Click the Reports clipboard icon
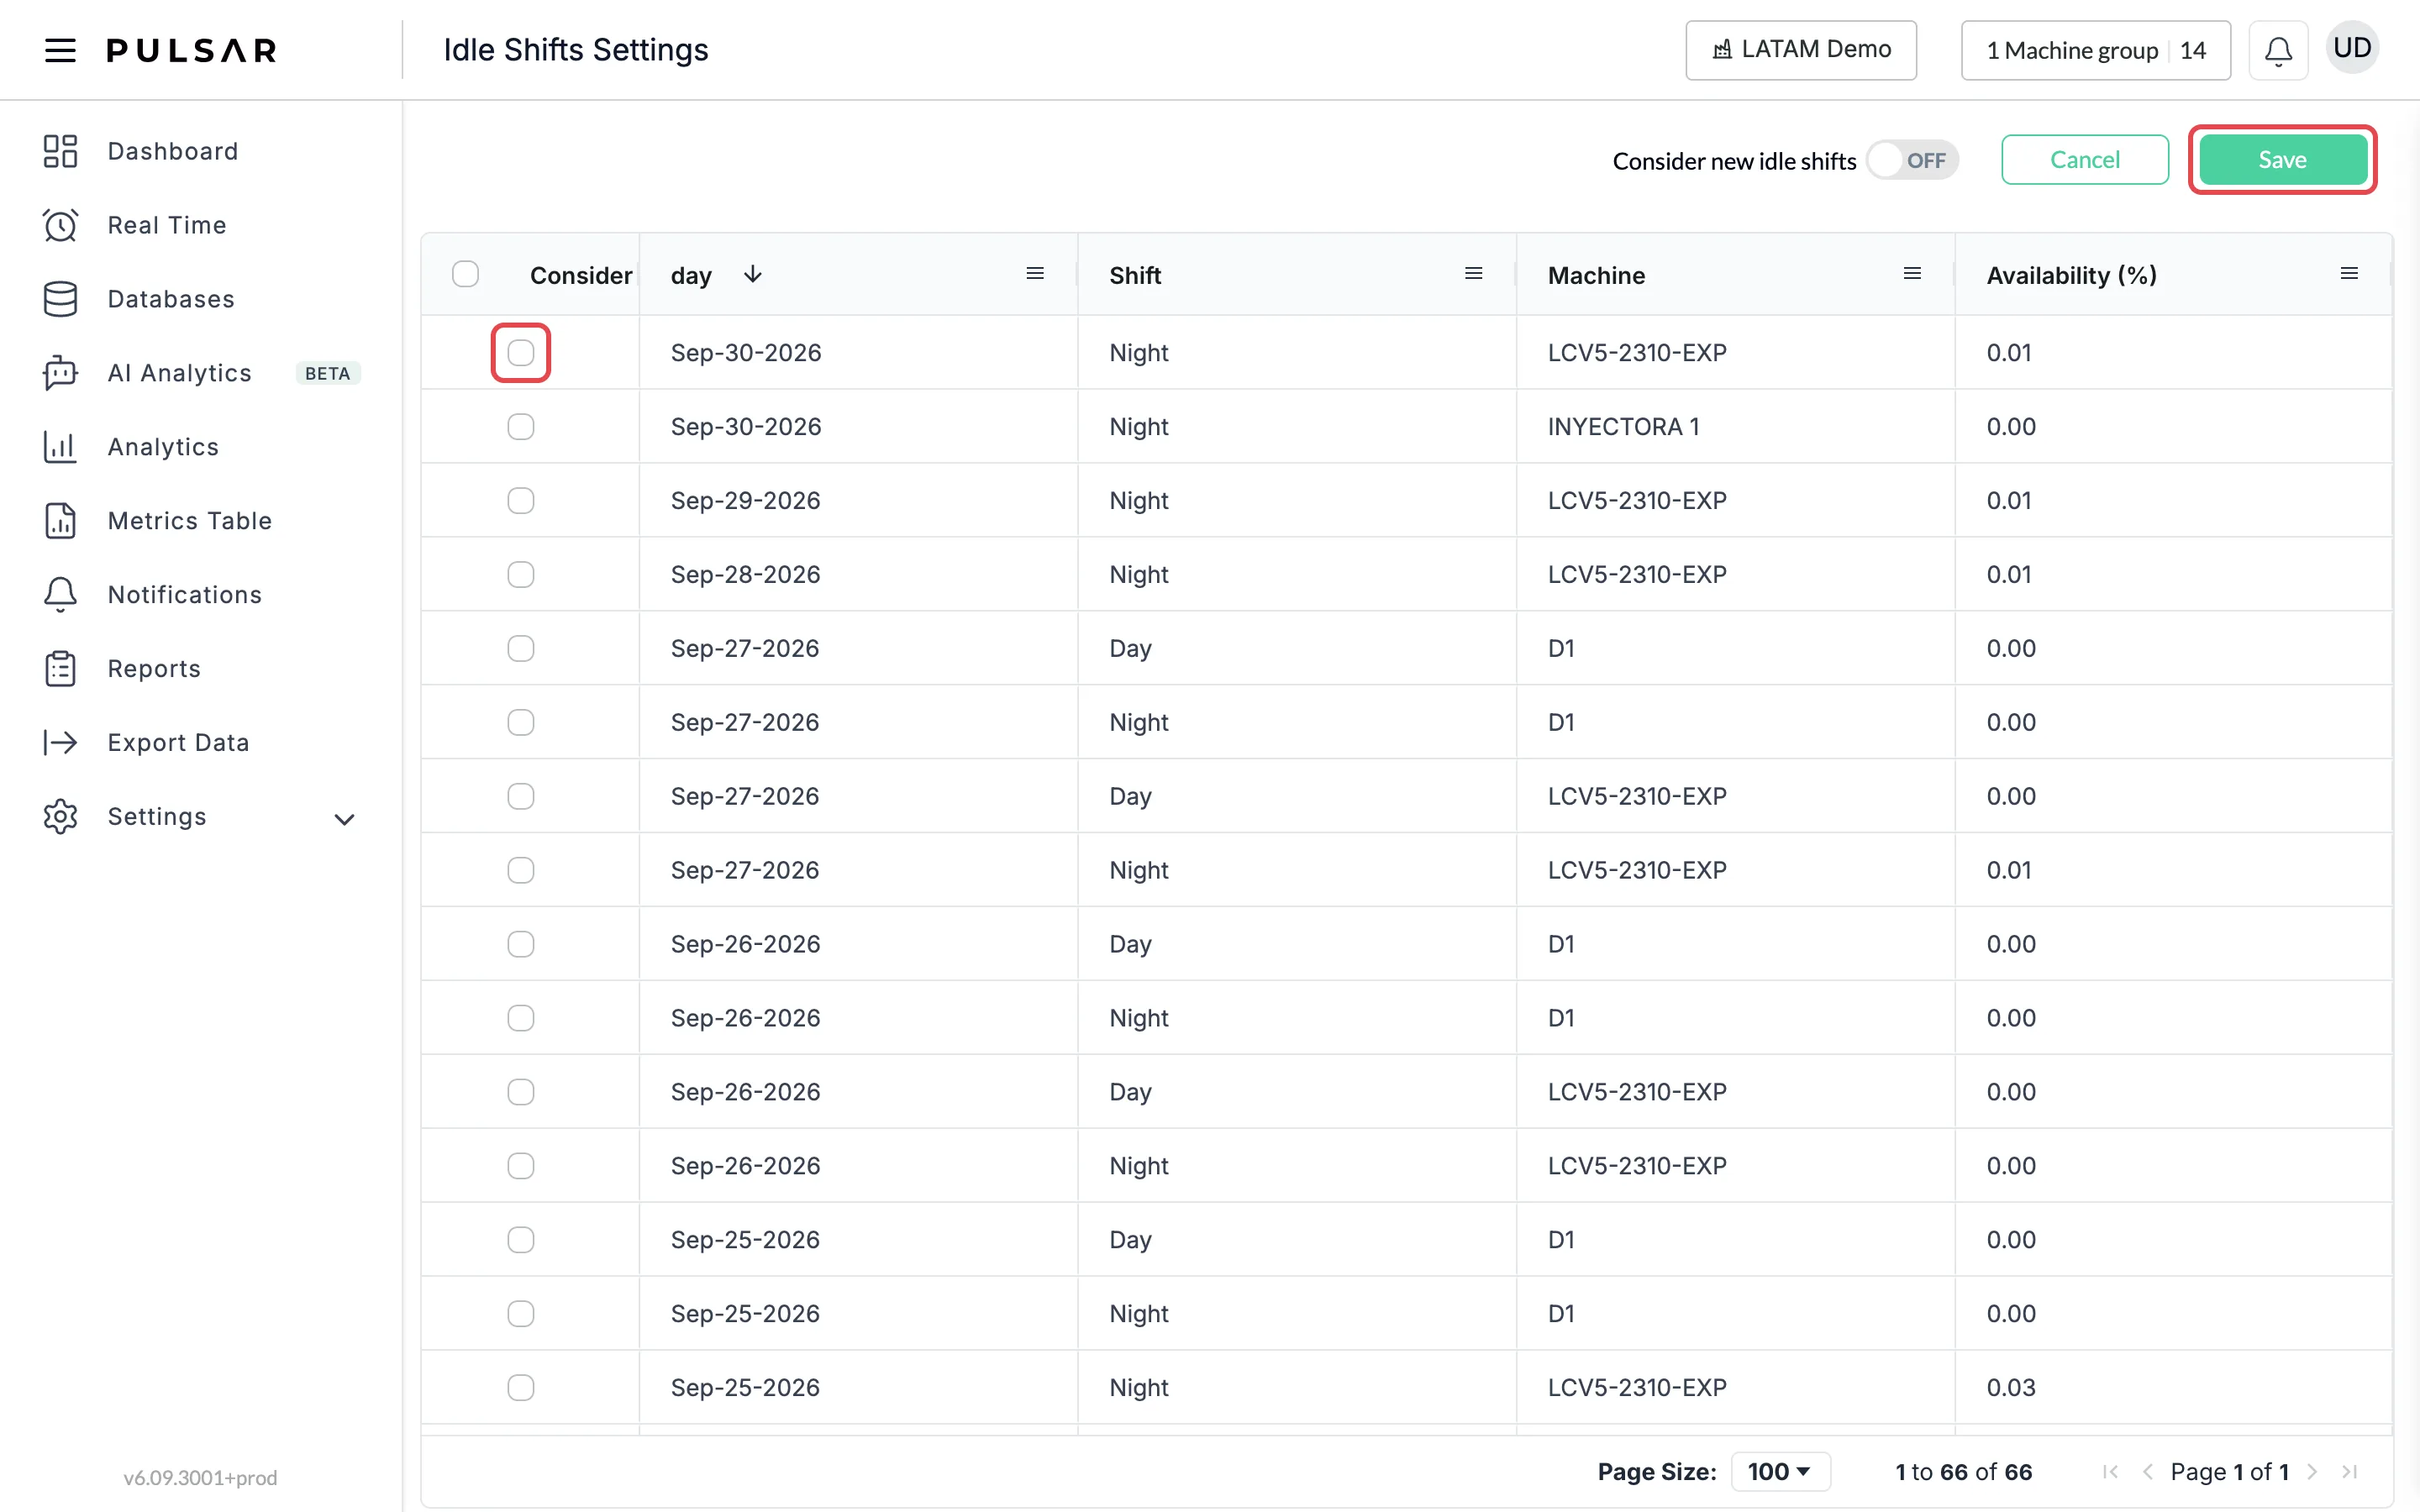This screenshot has height=1512, width=2420. click(60, 669)
